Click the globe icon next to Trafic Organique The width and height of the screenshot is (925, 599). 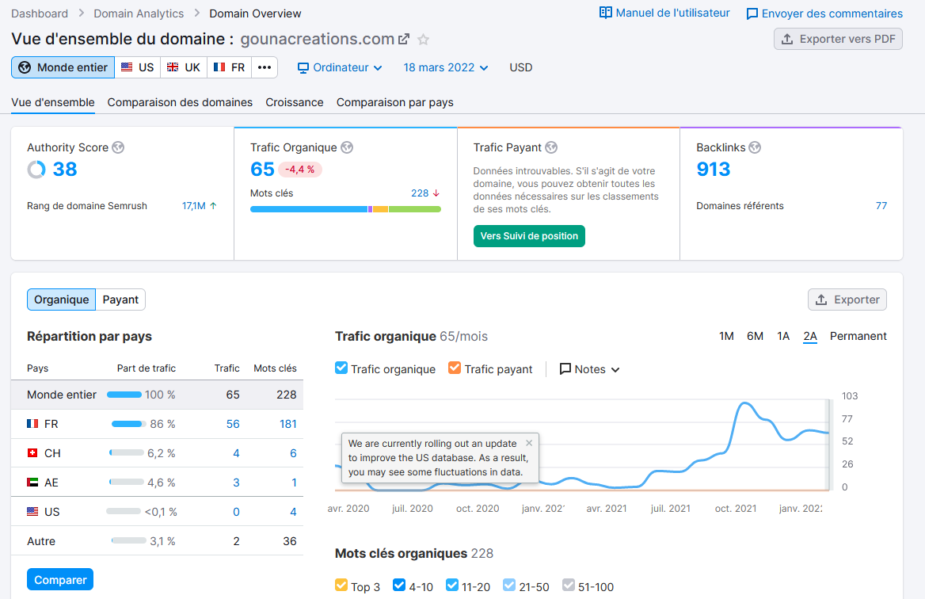point(347,147)
